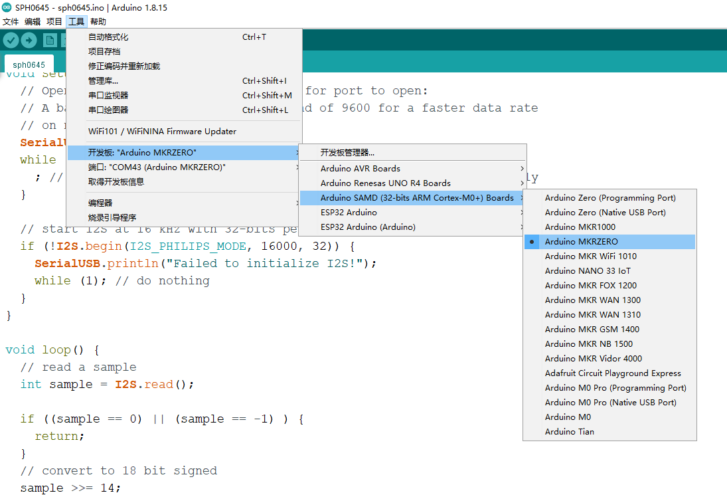This screenshot has width=727, height=495.
Task: Choose 取得开发板信息 get board info
Action: pos(184,182)
